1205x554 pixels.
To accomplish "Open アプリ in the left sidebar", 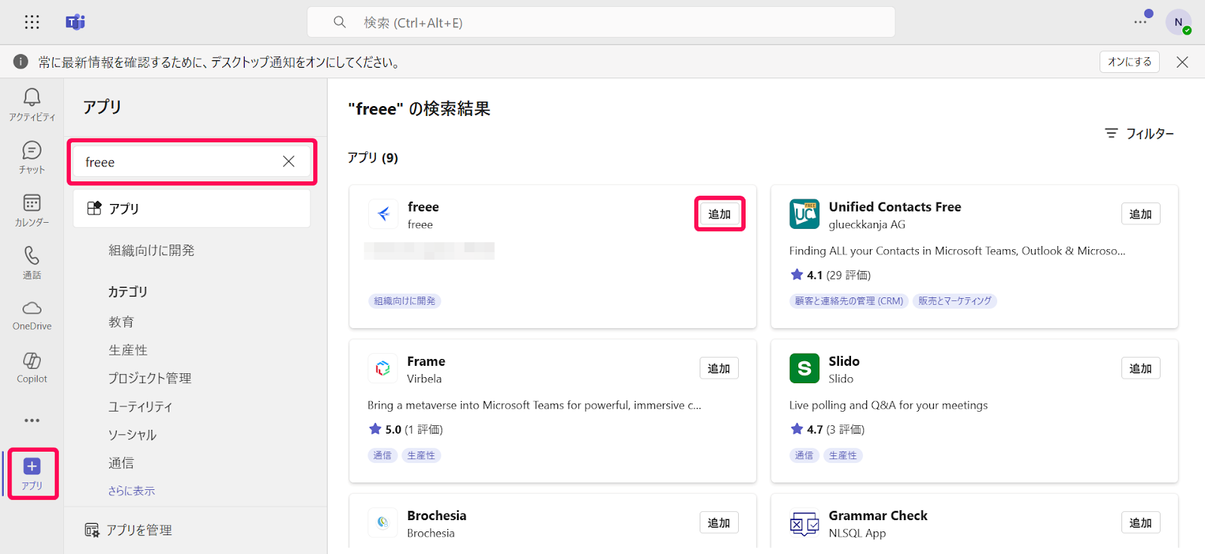I will click(x=32, y=473).
